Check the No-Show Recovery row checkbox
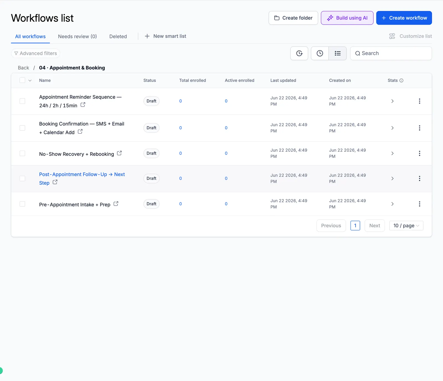 (x=22, y=153)
